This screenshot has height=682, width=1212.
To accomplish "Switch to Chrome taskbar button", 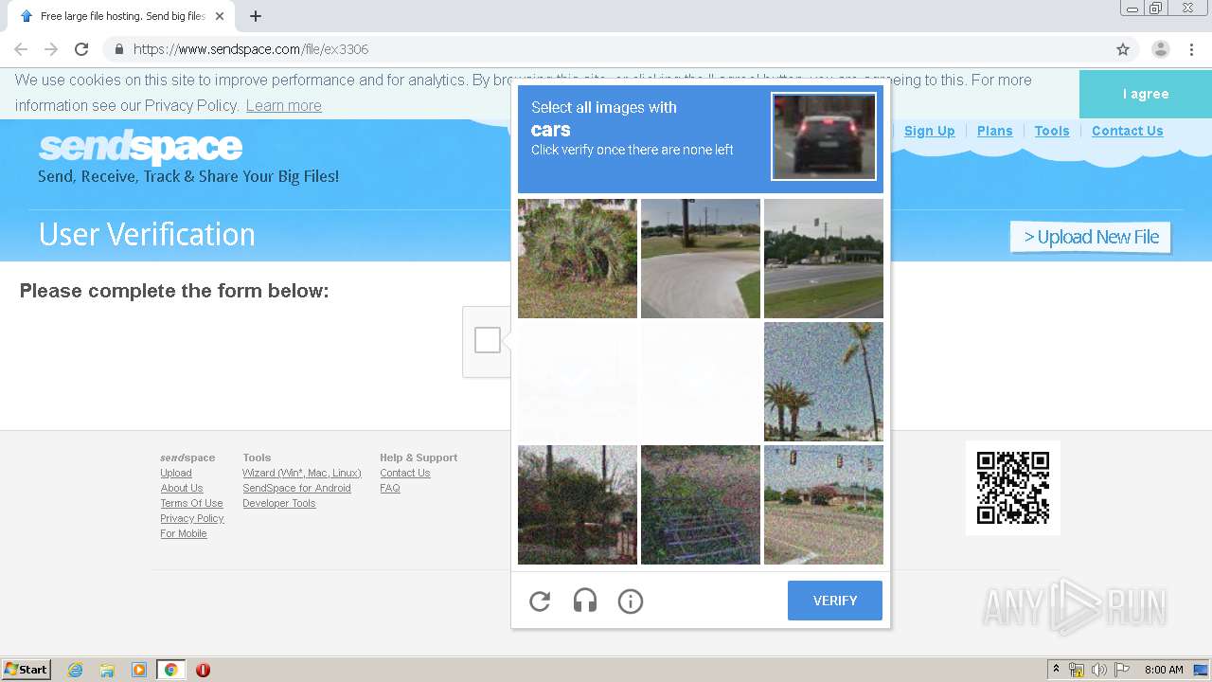I will coord(171,670).
